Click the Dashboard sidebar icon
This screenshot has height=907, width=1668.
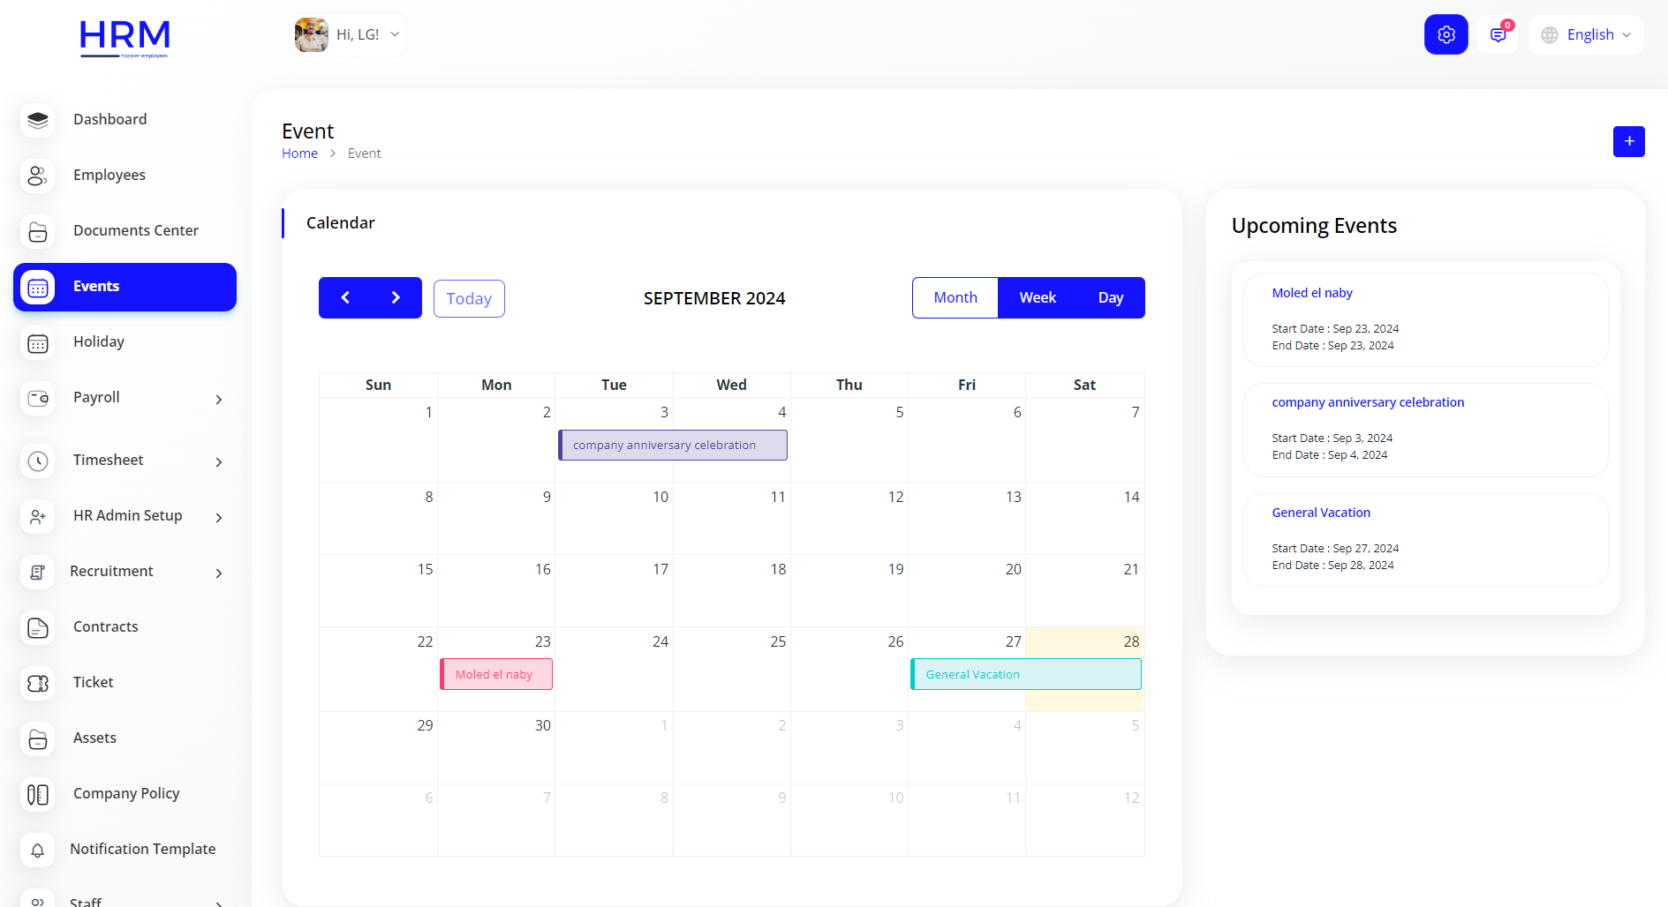coord(38,120)
